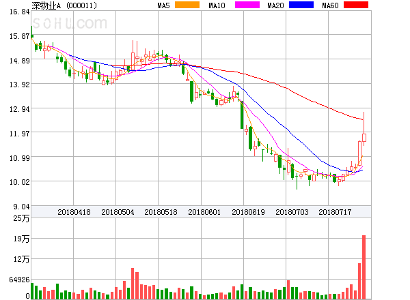Viewport: 410px width, 300px height.
Task: Click the 20180619 date label
Action: click(x=248, y=212)
